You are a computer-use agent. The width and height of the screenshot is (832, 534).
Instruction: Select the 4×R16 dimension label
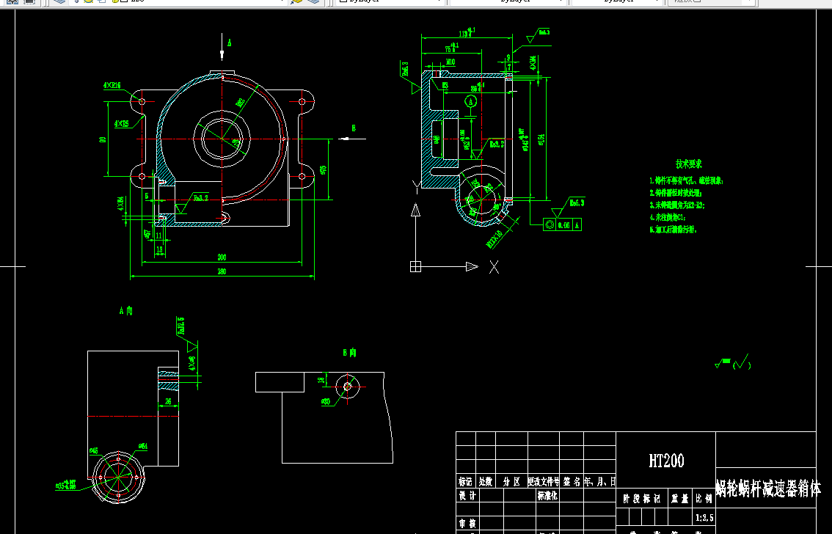[x=112, y=85]
